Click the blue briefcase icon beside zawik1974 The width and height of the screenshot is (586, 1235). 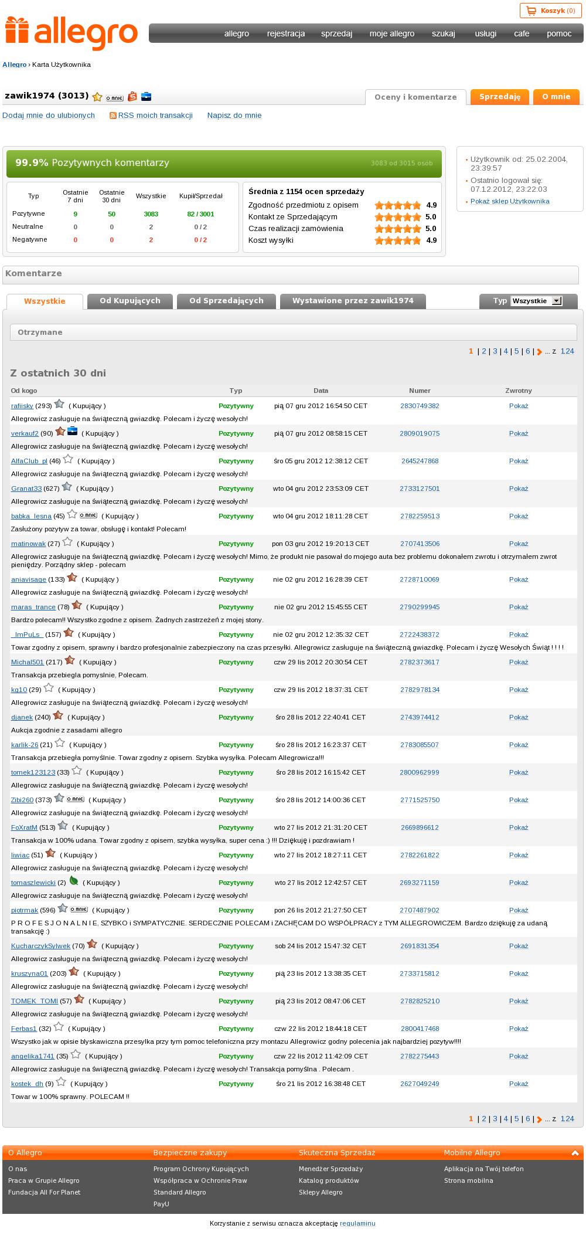click(146, 97)
